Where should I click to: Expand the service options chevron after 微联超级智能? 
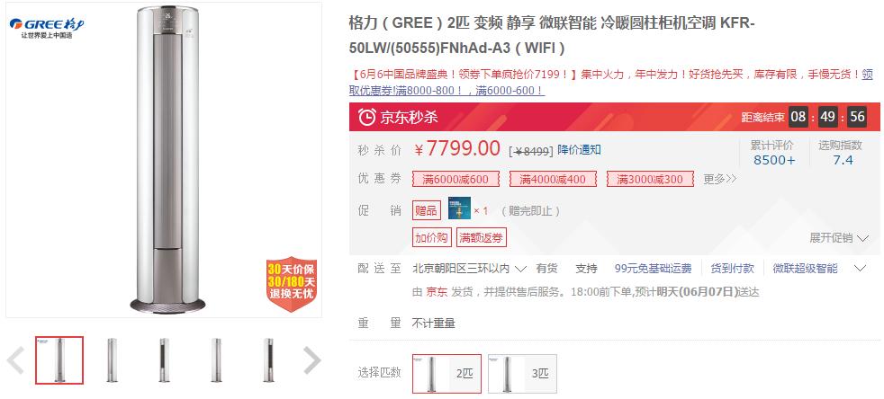point(859,269)
